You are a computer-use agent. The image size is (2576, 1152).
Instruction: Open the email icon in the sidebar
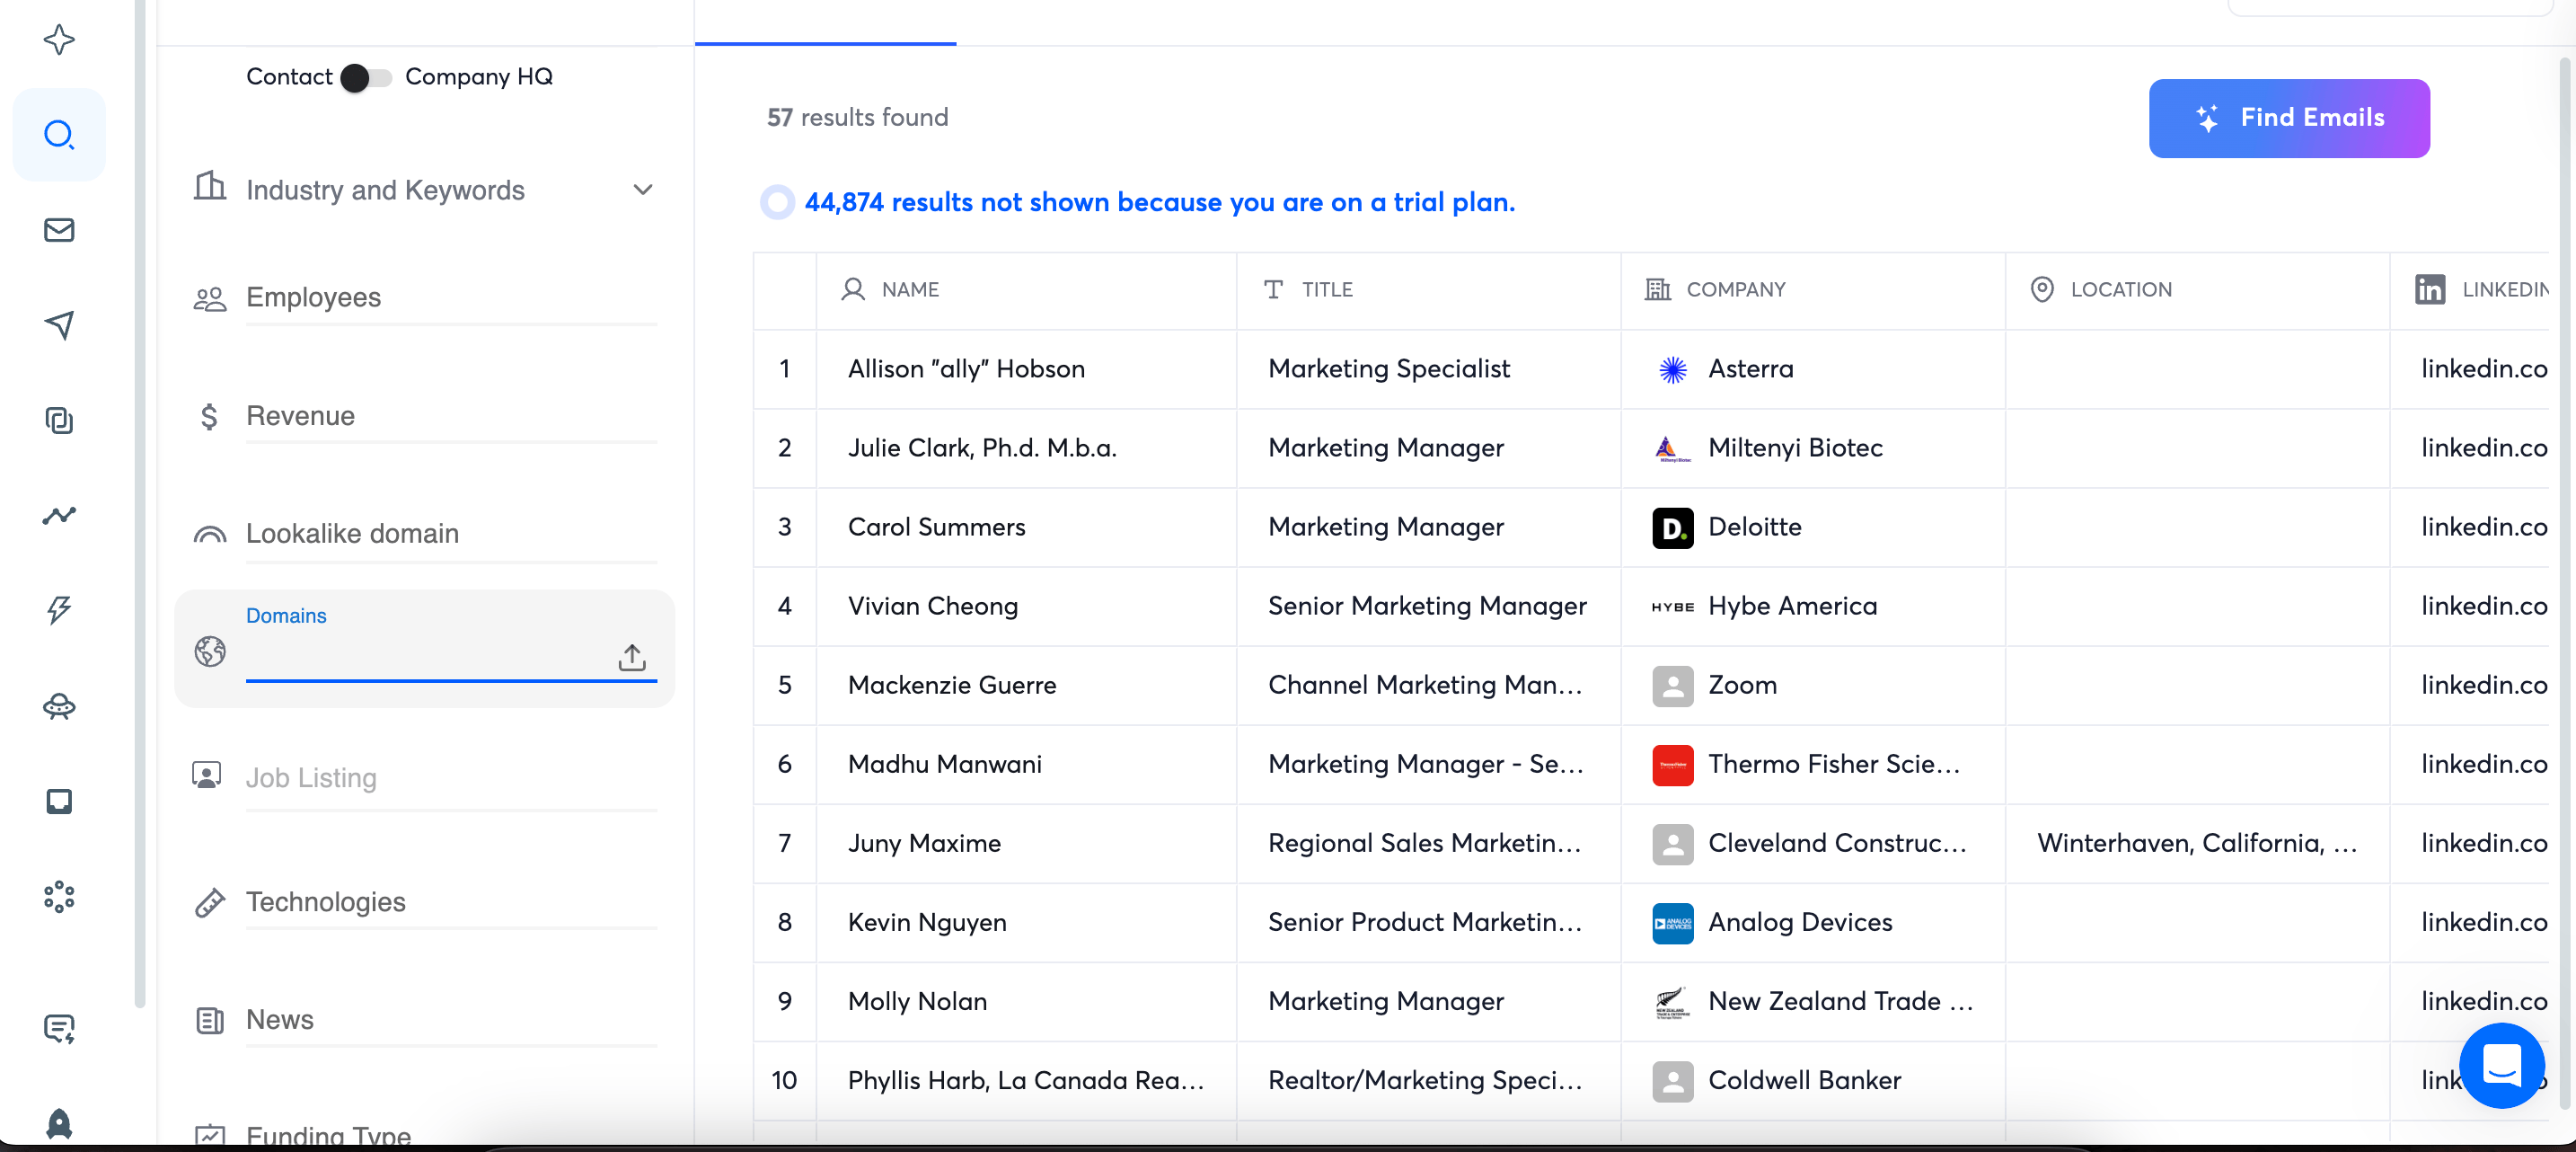coord(59,229)
